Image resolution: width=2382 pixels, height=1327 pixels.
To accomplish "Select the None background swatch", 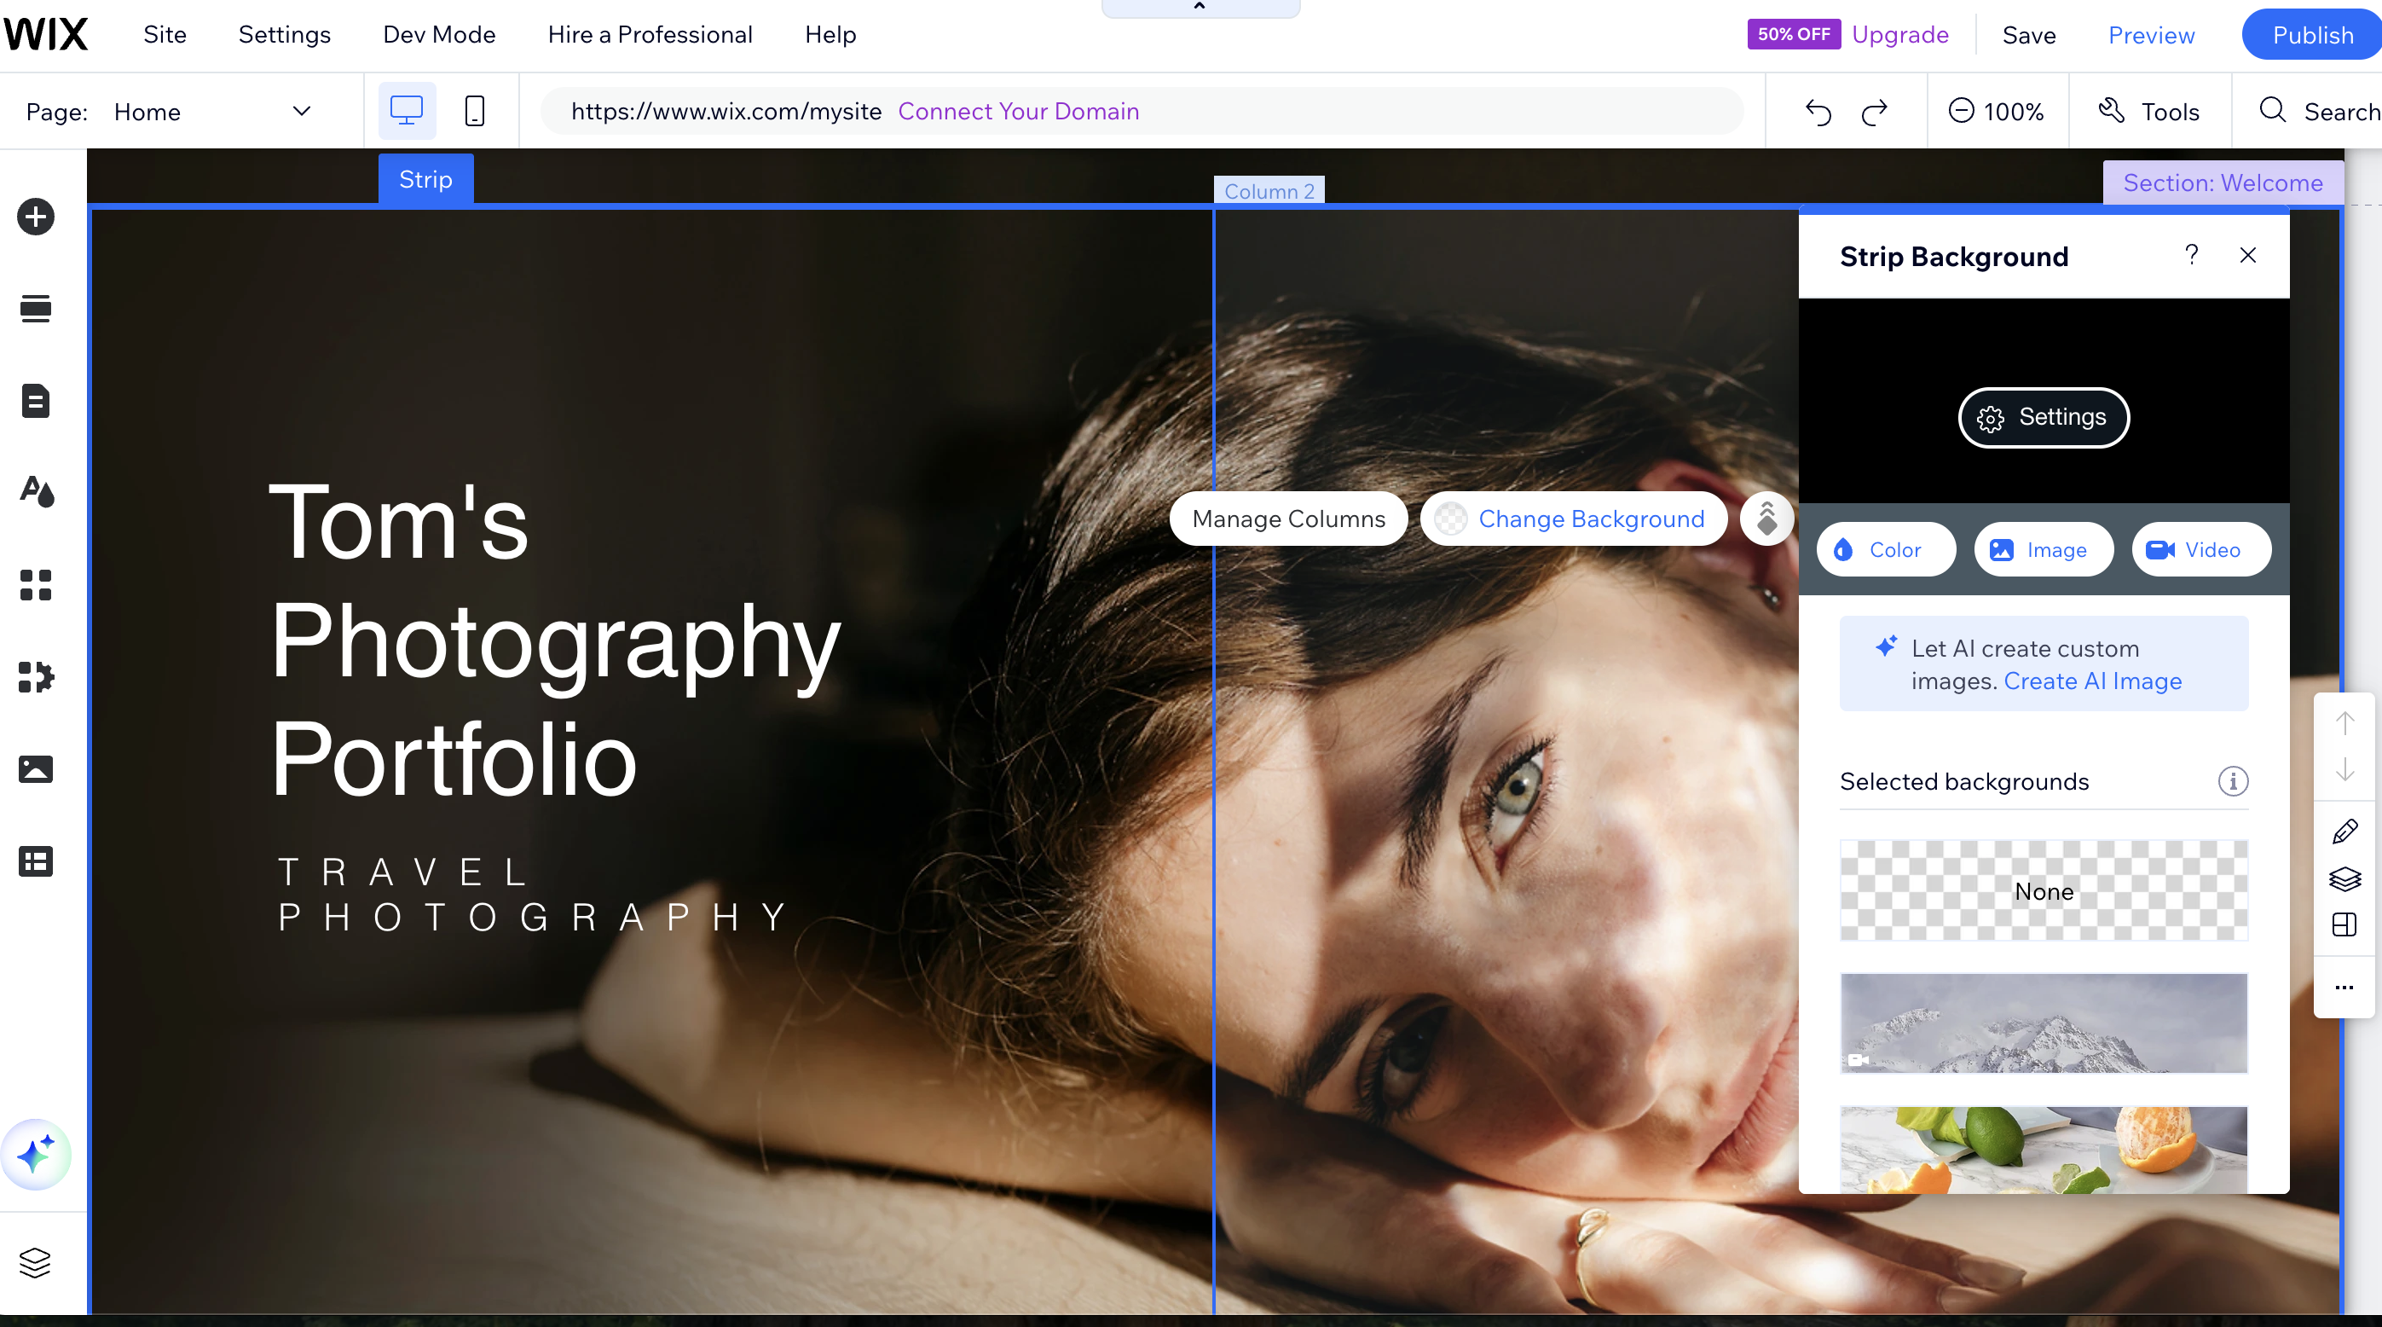I will coord(2044,890).
